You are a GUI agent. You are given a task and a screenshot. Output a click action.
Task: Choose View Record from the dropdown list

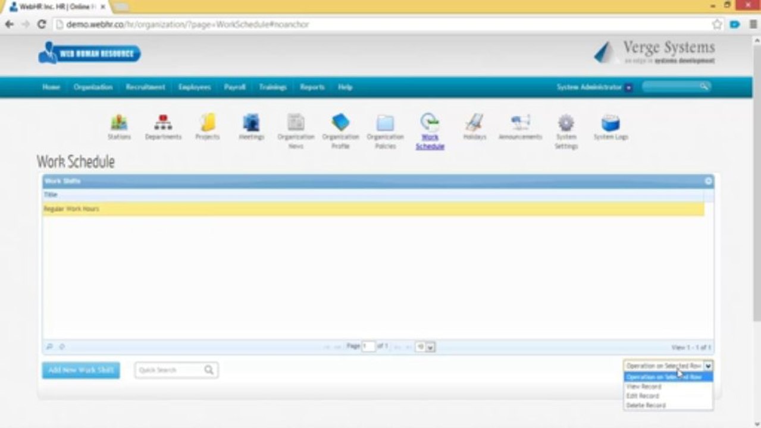pyautogui.click(x=668, y=386)
